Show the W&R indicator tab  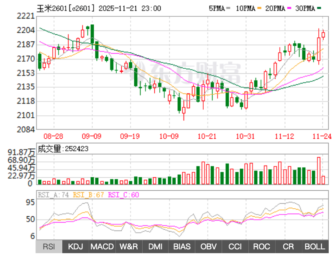pos(129,246)
